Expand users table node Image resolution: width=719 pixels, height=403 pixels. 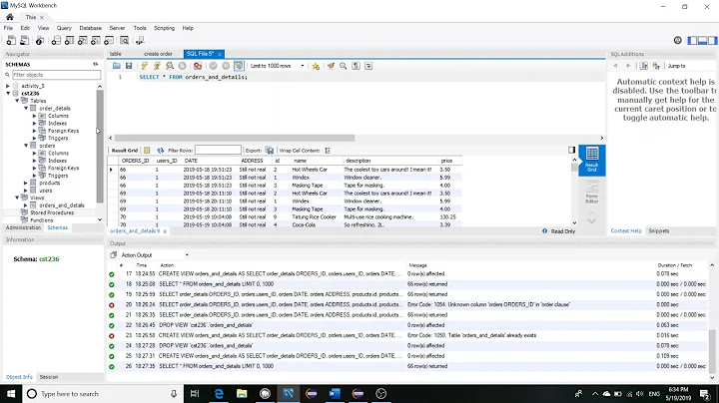click(26, 191)
